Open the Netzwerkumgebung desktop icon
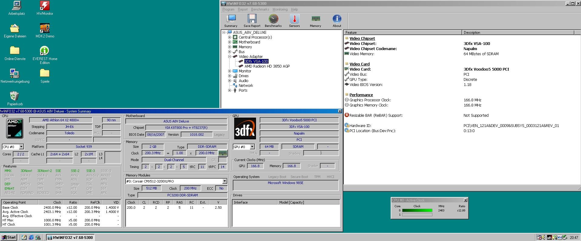581x241 pixels. click(15, 76)
